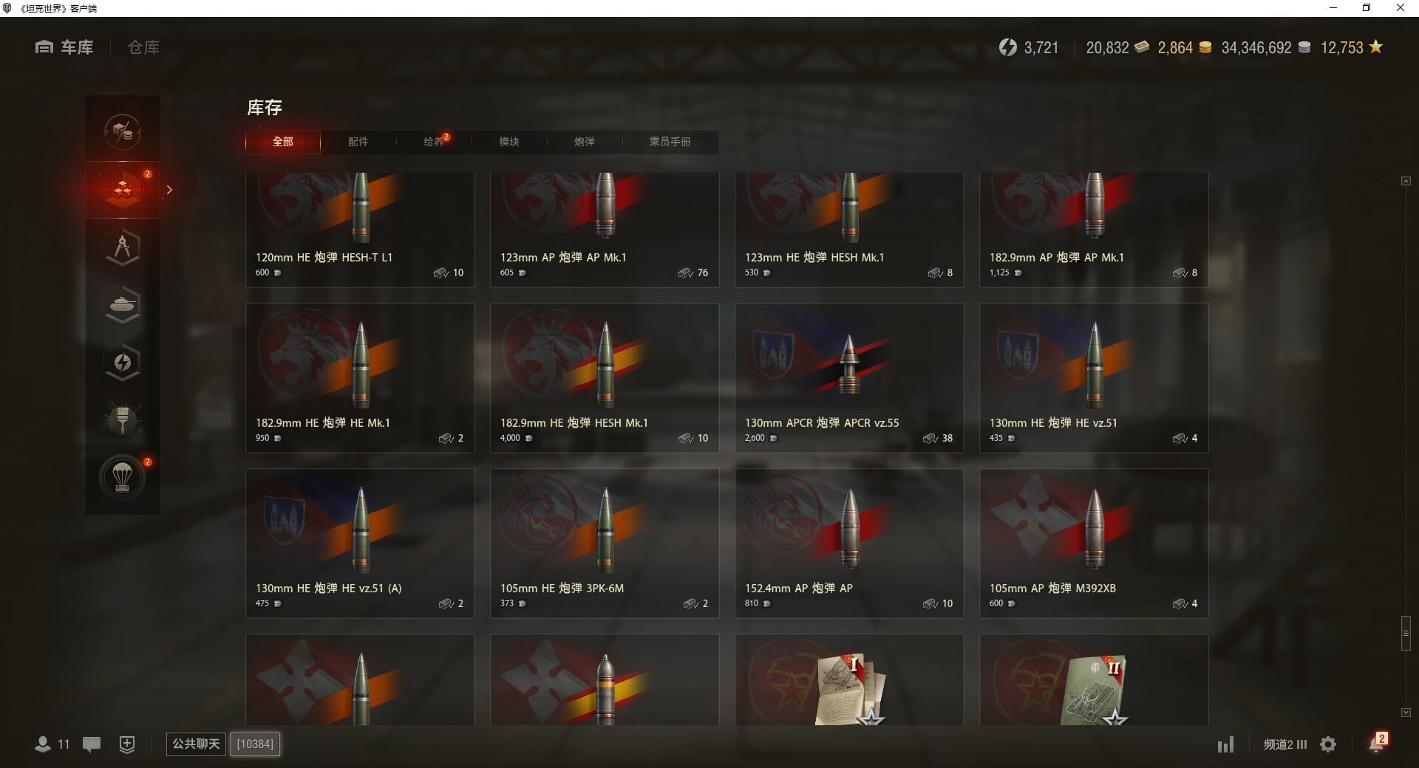Select the 130mm APCR vz.55 shell card
Image resolution: width=1419 pixels, height=768 pixels.
849,378
